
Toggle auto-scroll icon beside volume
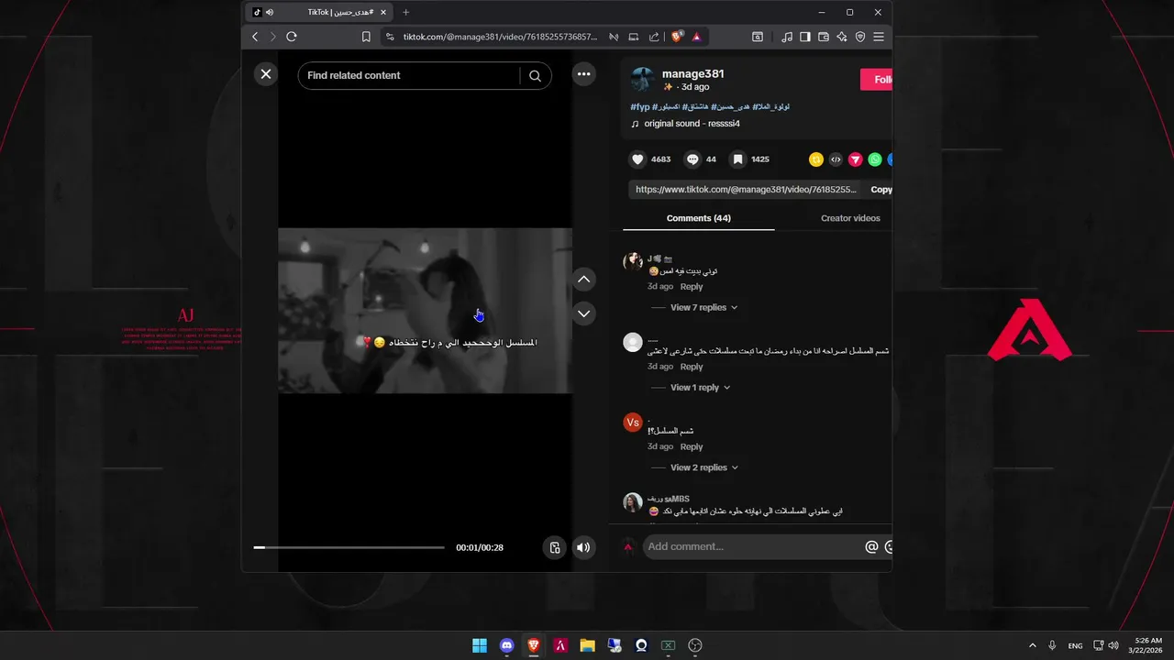(x=555, y=547)
